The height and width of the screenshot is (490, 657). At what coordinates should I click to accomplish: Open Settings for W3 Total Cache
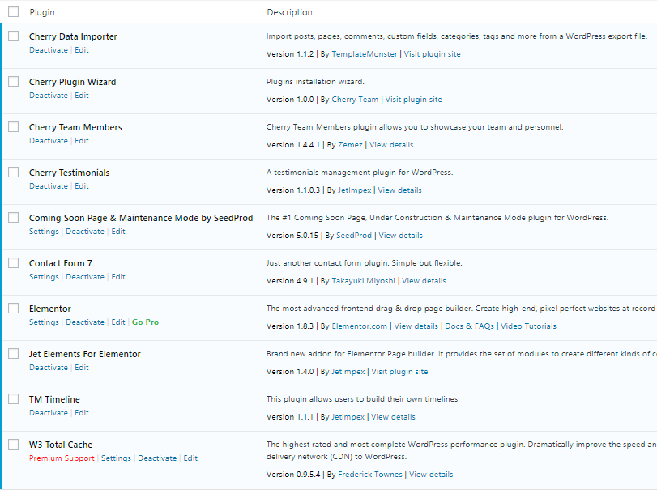(116, 458)
